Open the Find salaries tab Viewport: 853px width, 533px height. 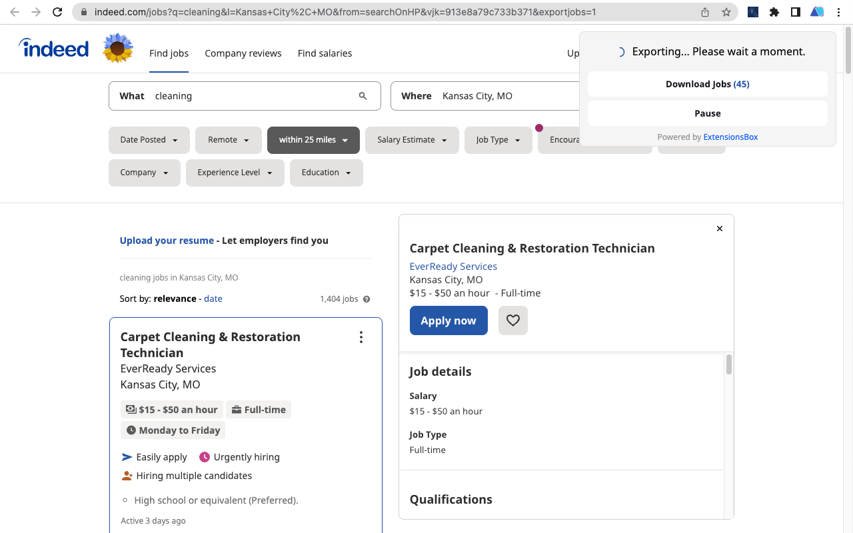(x=325, y=53)
